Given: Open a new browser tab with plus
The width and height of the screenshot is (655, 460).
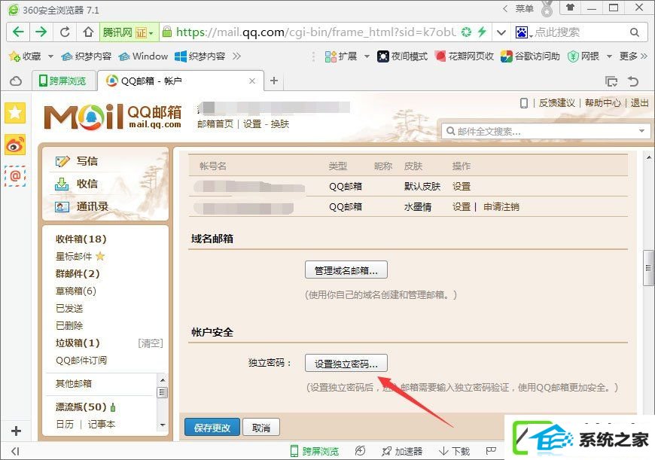Looking at the screenshot, I should pos(273,81).
